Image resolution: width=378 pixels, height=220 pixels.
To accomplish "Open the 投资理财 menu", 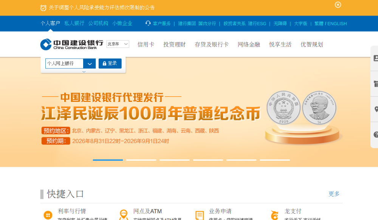I will click(x=174, y=45).
